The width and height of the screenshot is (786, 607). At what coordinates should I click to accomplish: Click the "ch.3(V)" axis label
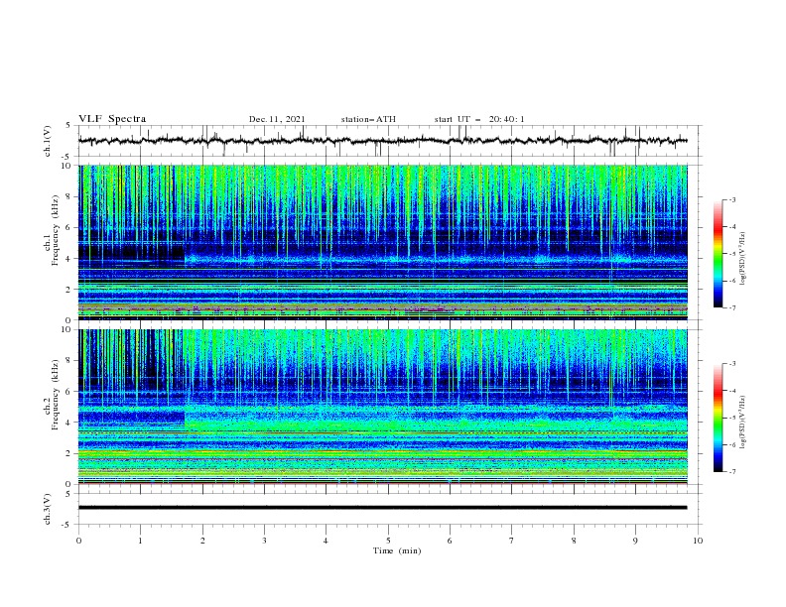coord(48,509)
